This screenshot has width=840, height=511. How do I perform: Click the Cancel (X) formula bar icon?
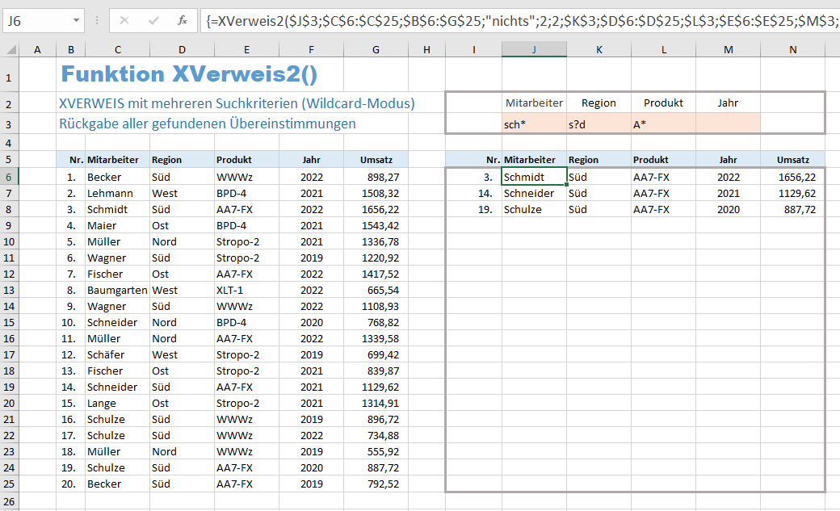[x=124, y=21]
